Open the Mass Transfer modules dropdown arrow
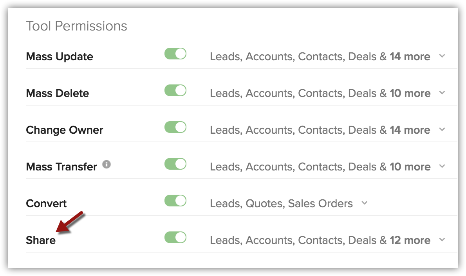466x276 pixels. (442, 166)
